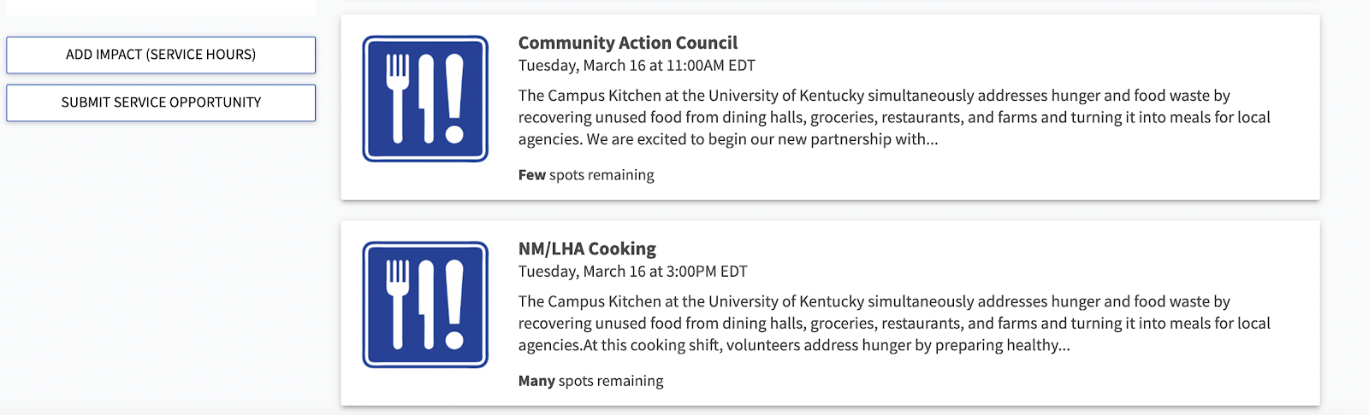Click the fork symbol in the Community Action Council logo
1369x415 pixels.
point(397,98)
